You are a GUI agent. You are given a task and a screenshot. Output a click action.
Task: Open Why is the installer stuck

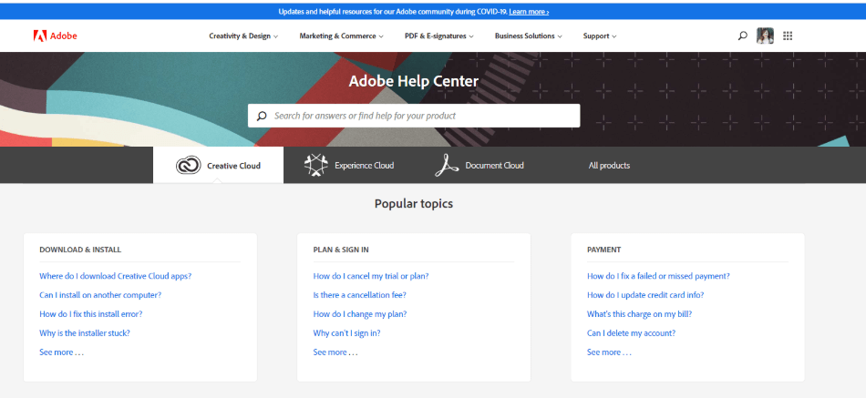[85, 332]
